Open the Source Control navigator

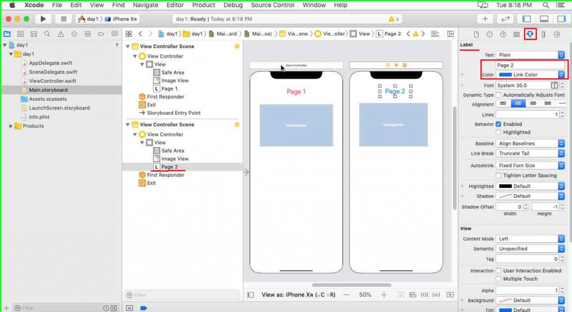coord(21,34)
